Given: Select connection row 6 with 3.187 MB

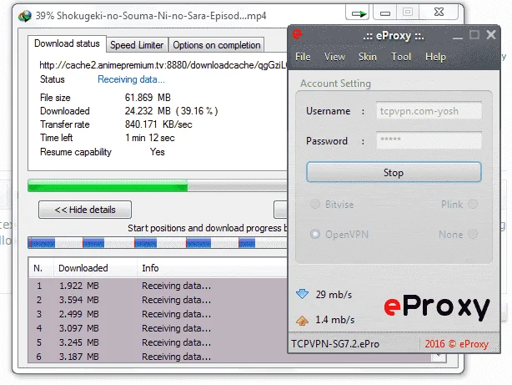Looking at the screenshot, I should pyautogui.click(x=158, y=357).
